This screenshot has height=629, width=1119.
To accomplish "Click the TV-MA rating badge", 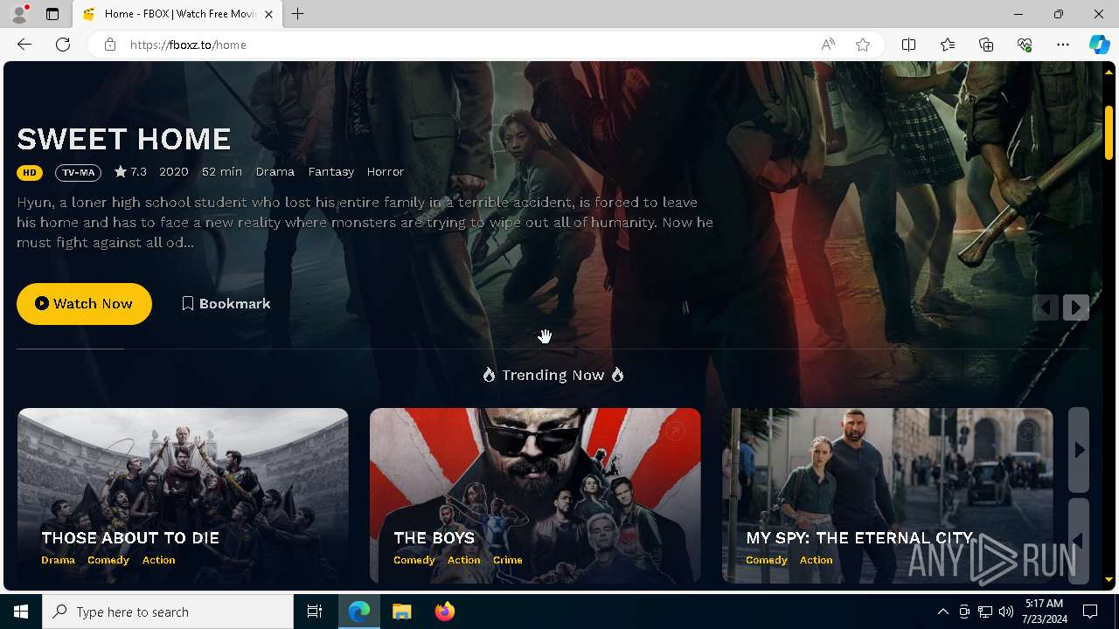I will pyautogui.click(x=78, y=172).
